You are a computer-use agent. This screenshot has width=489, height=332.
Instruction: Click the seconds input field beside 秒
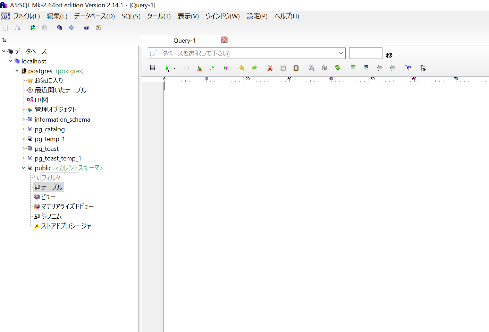(365, 53)
